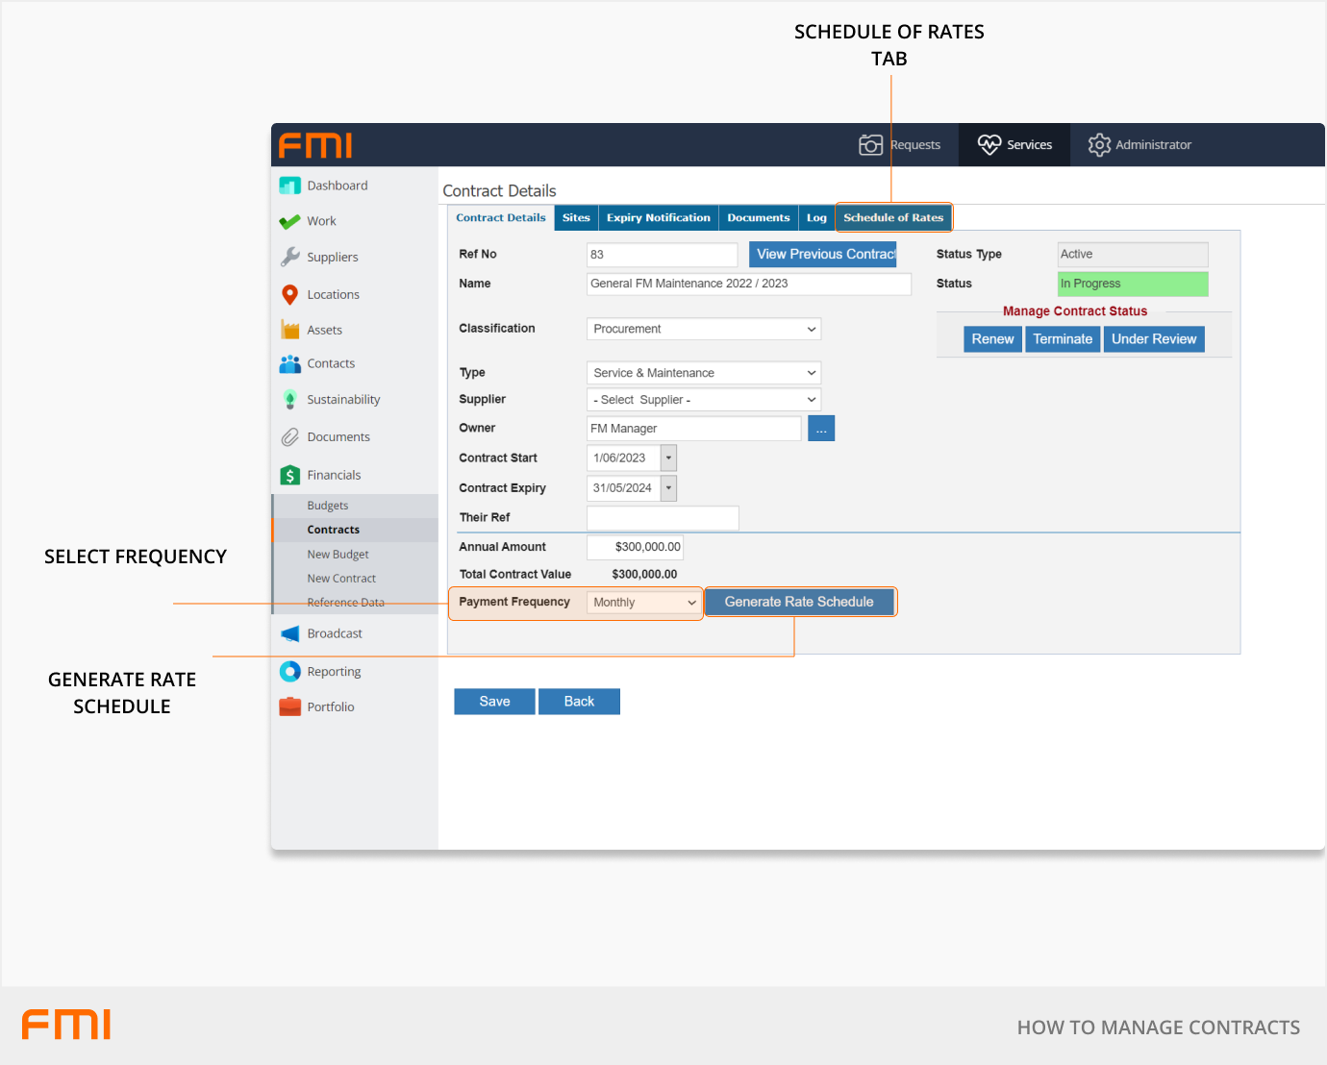Click the Annual Amount input field
Image resolution: width=1327 pixels, height=1065 pixels.
tap(635, 547)
